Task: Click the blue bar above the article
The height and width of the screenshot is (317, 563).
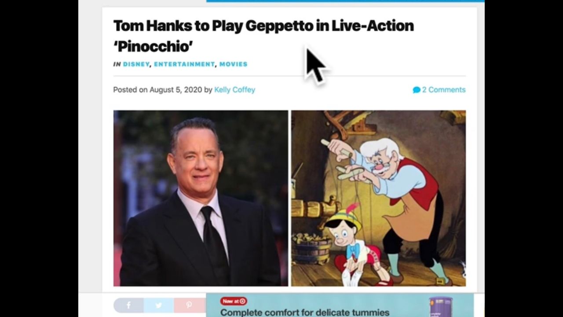Action: click(345, 1)
